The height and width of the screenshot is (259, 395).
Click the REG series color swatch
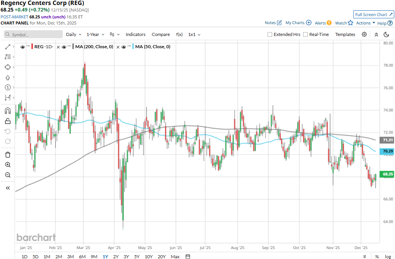point(32,47)
